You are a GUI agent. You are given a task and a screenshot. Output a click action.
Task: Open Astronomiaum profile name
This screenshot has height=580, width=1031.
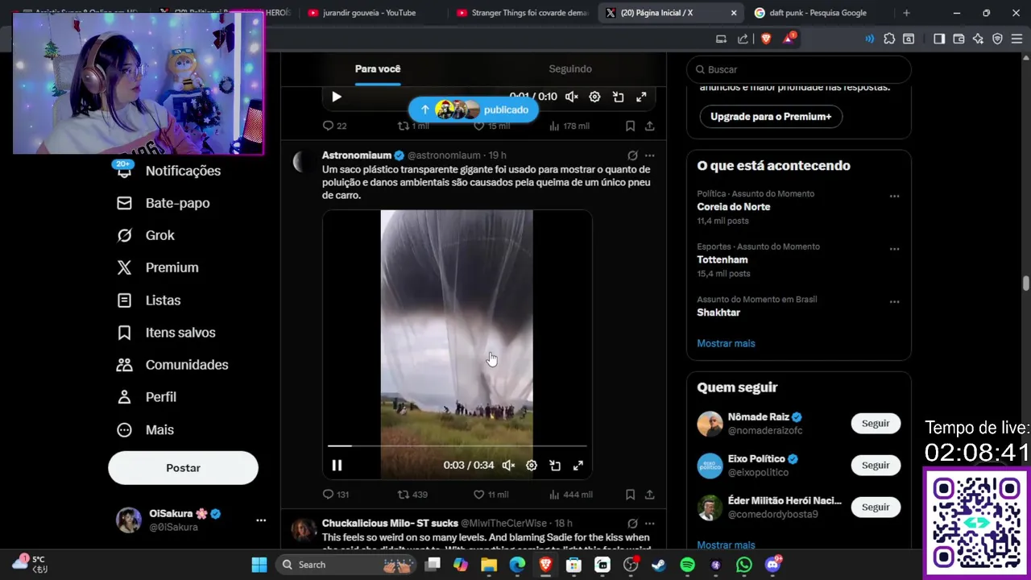(x=357, y=155)
